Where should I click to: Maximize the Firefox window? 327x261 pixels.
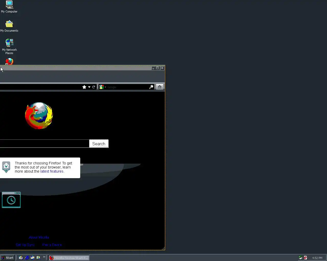[x=158, y=68]
